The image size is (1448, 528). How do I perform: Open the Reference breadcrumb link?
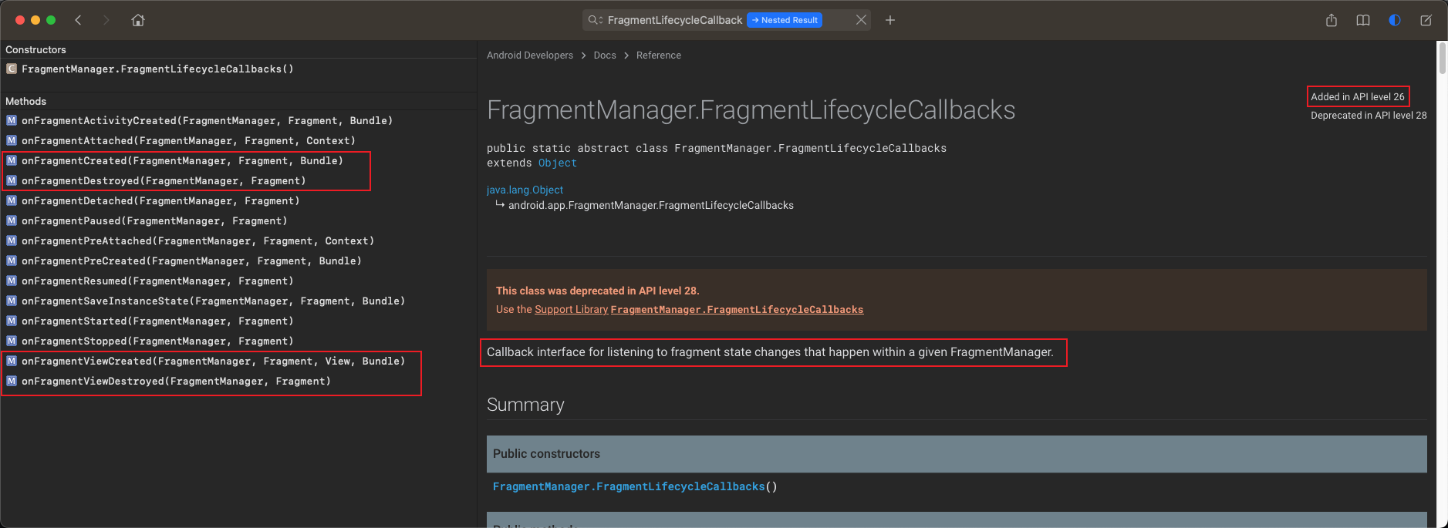click(659, 55)
